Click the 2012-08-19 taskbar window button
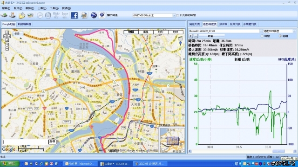298x167 pixels. coord(150,164)
